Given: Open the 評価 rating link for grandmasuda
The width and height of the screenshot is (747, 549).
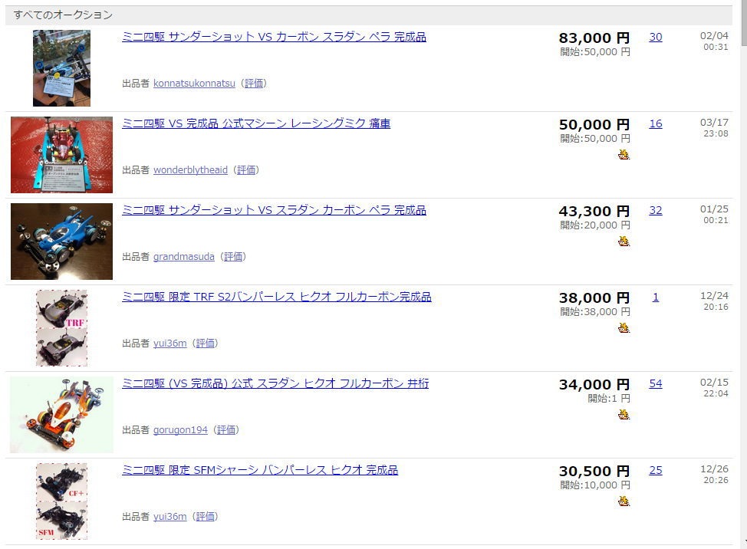Looking at the screenshot, I should pos(233,257).
